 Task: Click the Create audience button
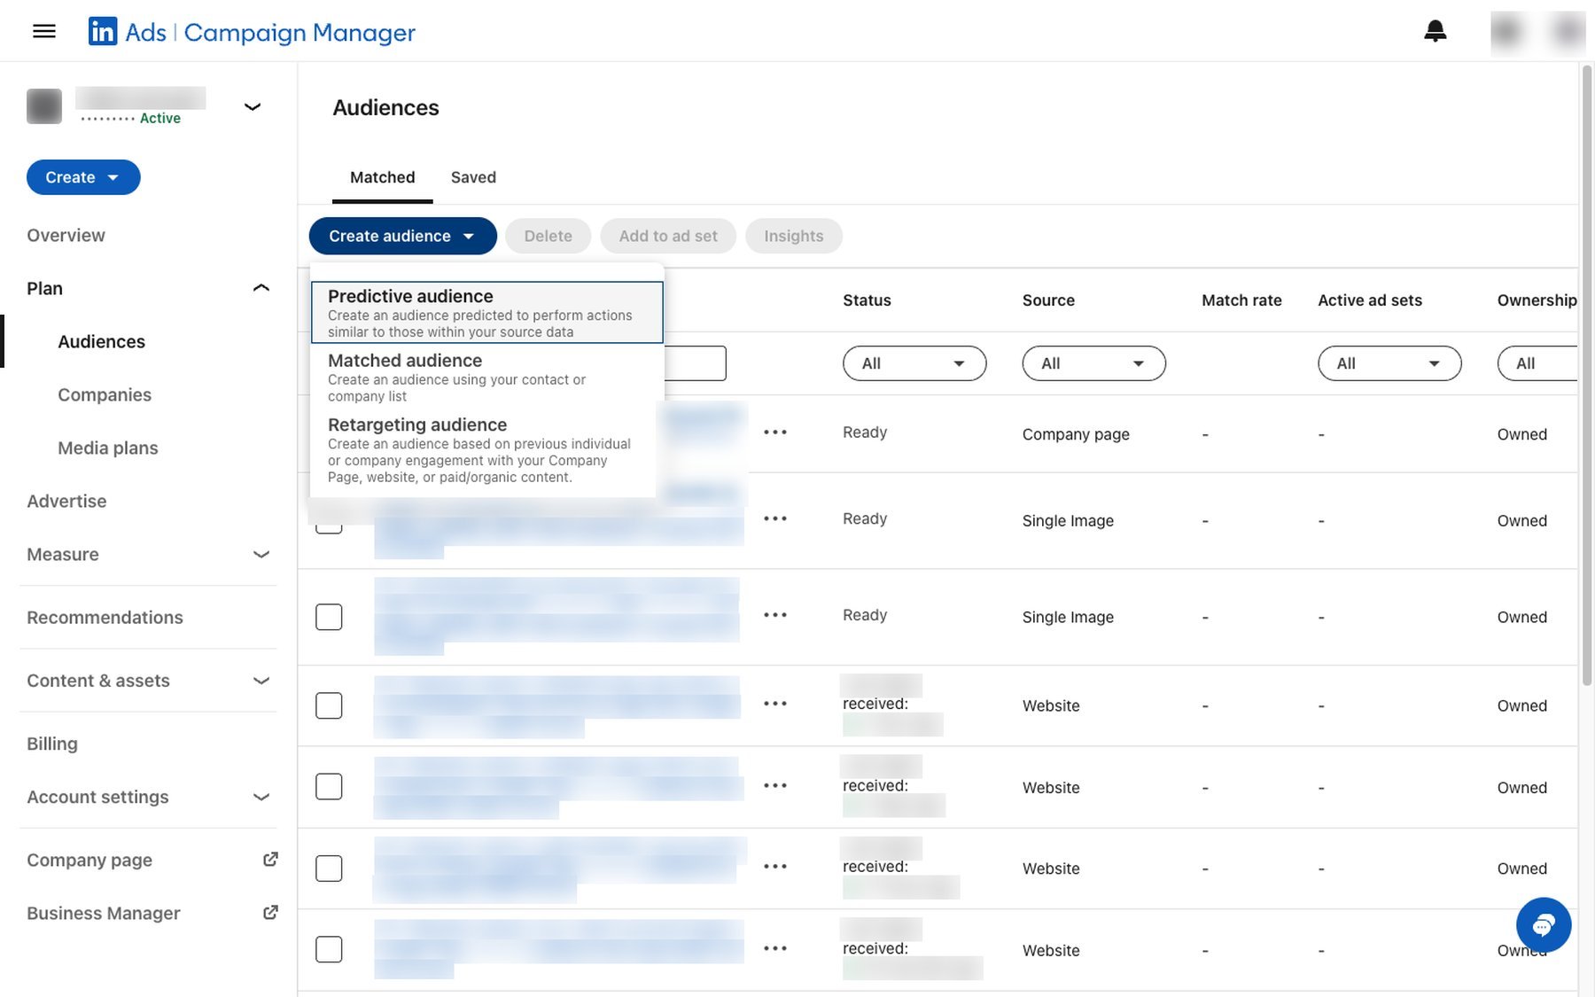[x=402, y=236]
